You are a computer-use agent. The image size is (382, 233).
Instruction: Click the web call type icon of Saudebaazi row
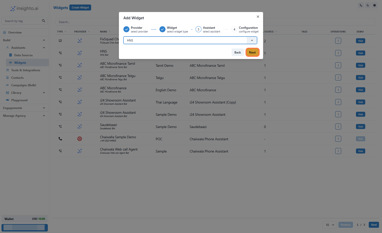(x=60, y=126)
